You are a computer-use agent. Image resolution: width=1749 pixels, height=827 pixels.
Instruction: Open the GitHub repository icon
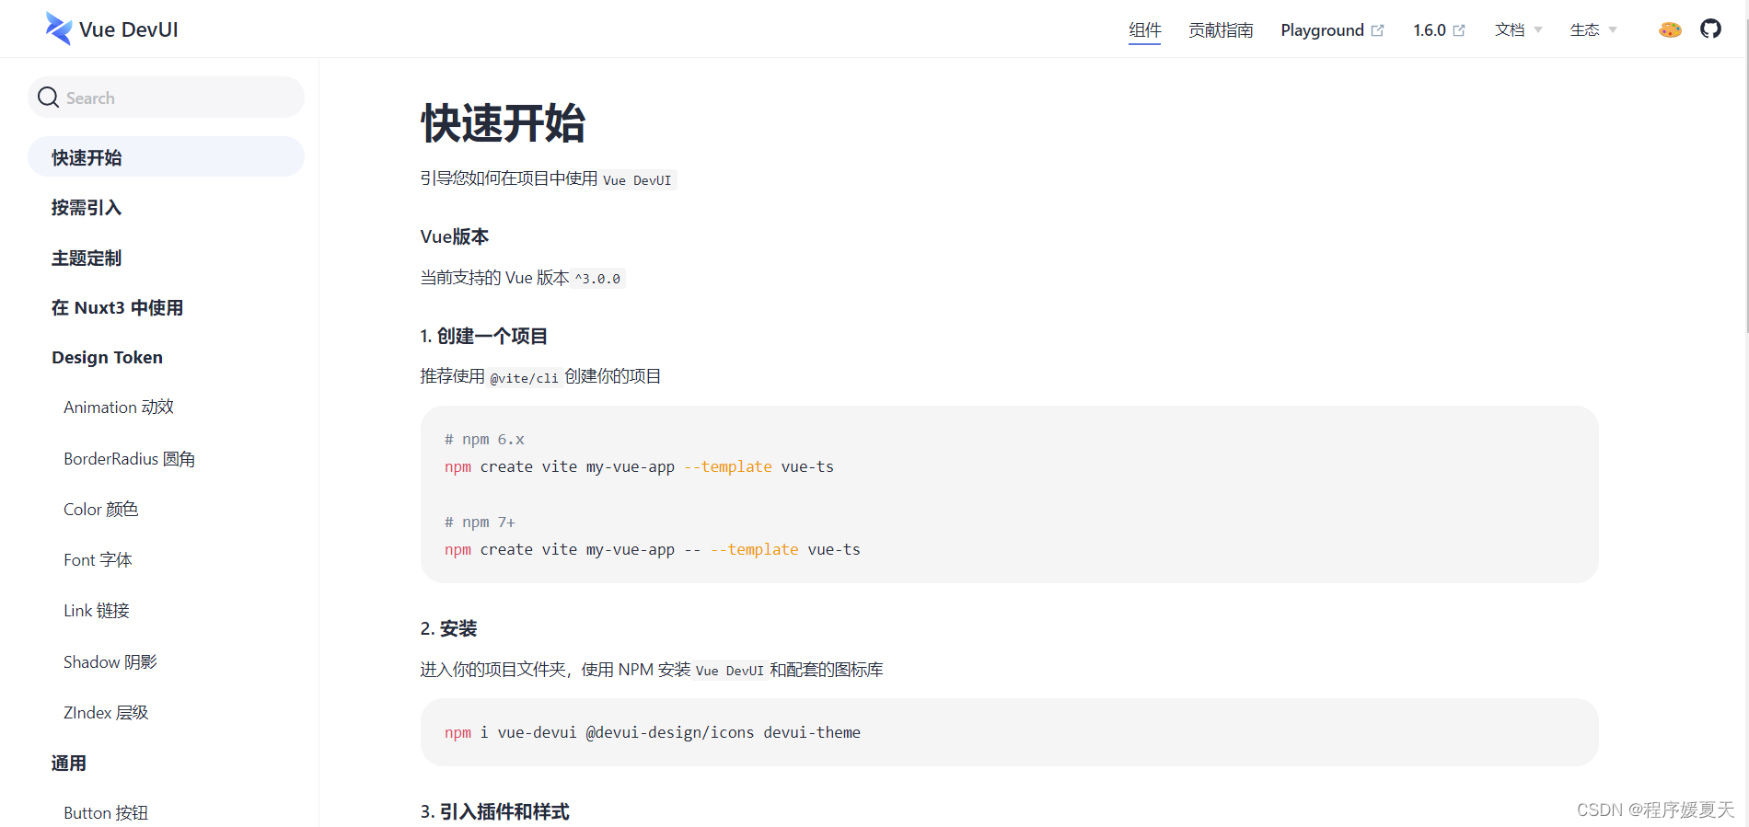click(1710, 29)
